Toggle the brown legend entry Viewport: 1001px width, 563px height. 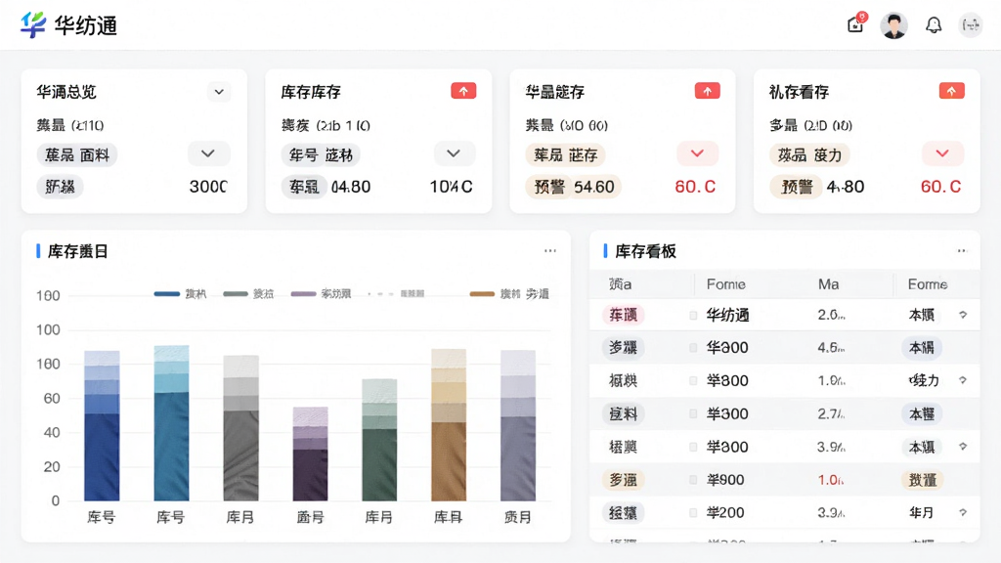tap(509, 293)
